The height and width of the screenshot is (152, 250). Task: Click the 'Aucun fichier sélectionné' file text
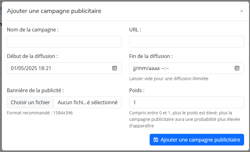87,102
